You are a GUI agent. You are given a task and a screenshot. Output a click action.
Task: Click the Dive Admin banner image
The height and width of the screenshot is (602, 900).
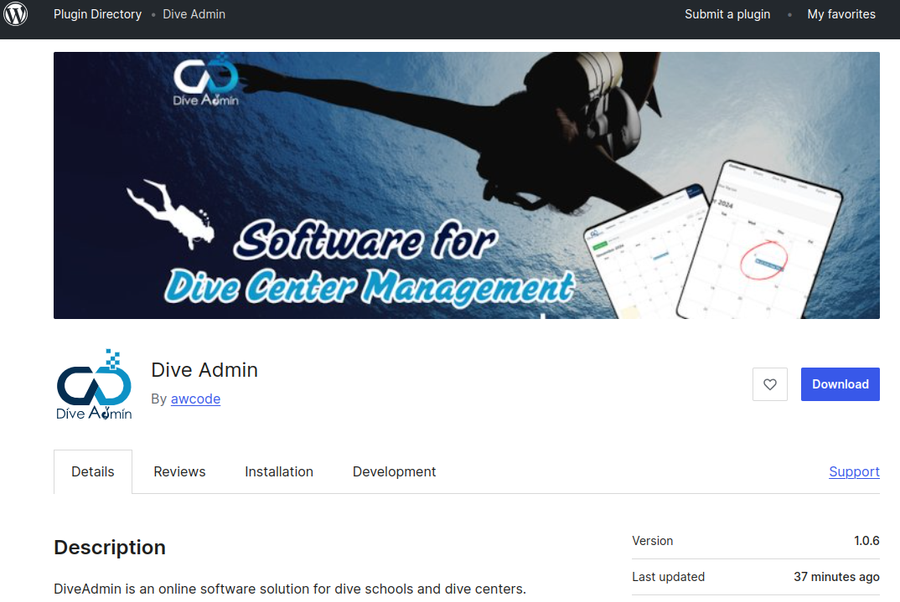click(466, 185)
